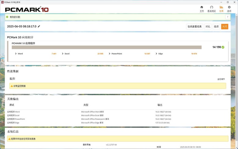
Task: Click the 输出 column header
Action: pyautogui.click(x=160, y=105)
